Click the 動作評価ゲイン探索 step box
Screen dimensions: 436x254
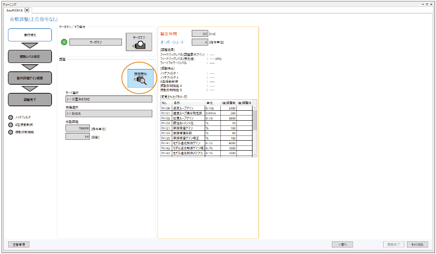30,78
